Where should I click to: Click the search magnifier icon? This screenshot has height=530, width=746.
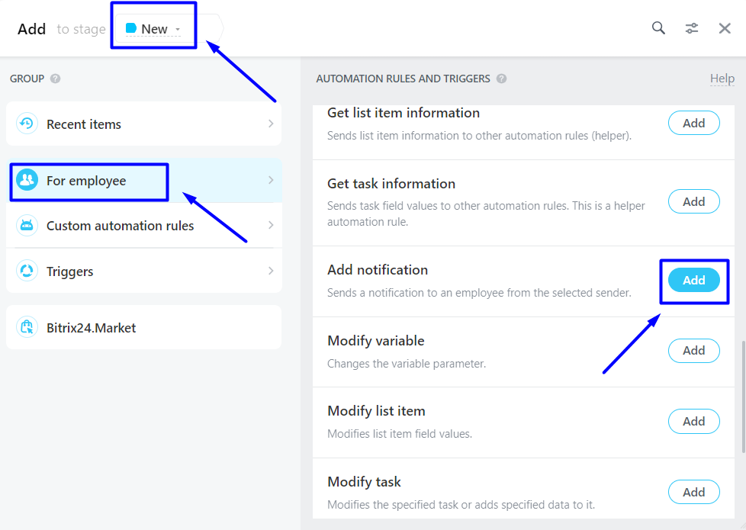pos(658,28)
